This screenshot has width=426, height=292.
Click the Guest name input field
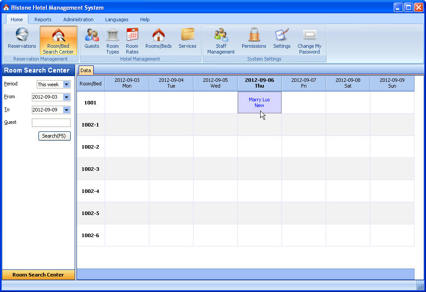[51, 123]
